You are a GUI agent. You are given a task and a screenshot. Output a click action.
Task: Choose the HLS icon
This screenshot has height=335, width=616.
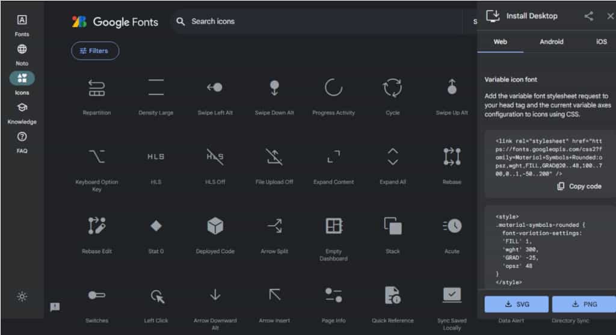tap(156, 157)
